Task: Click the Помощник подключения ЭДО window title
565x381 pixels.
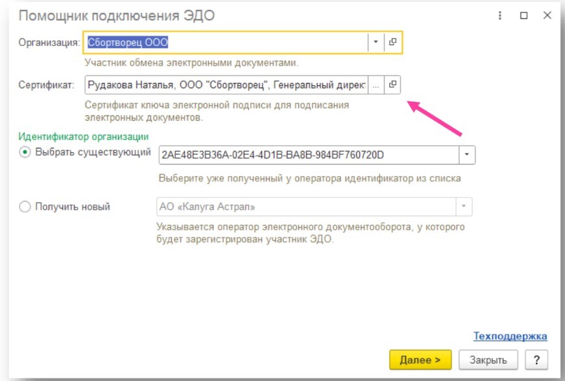Action: point(115,16)
